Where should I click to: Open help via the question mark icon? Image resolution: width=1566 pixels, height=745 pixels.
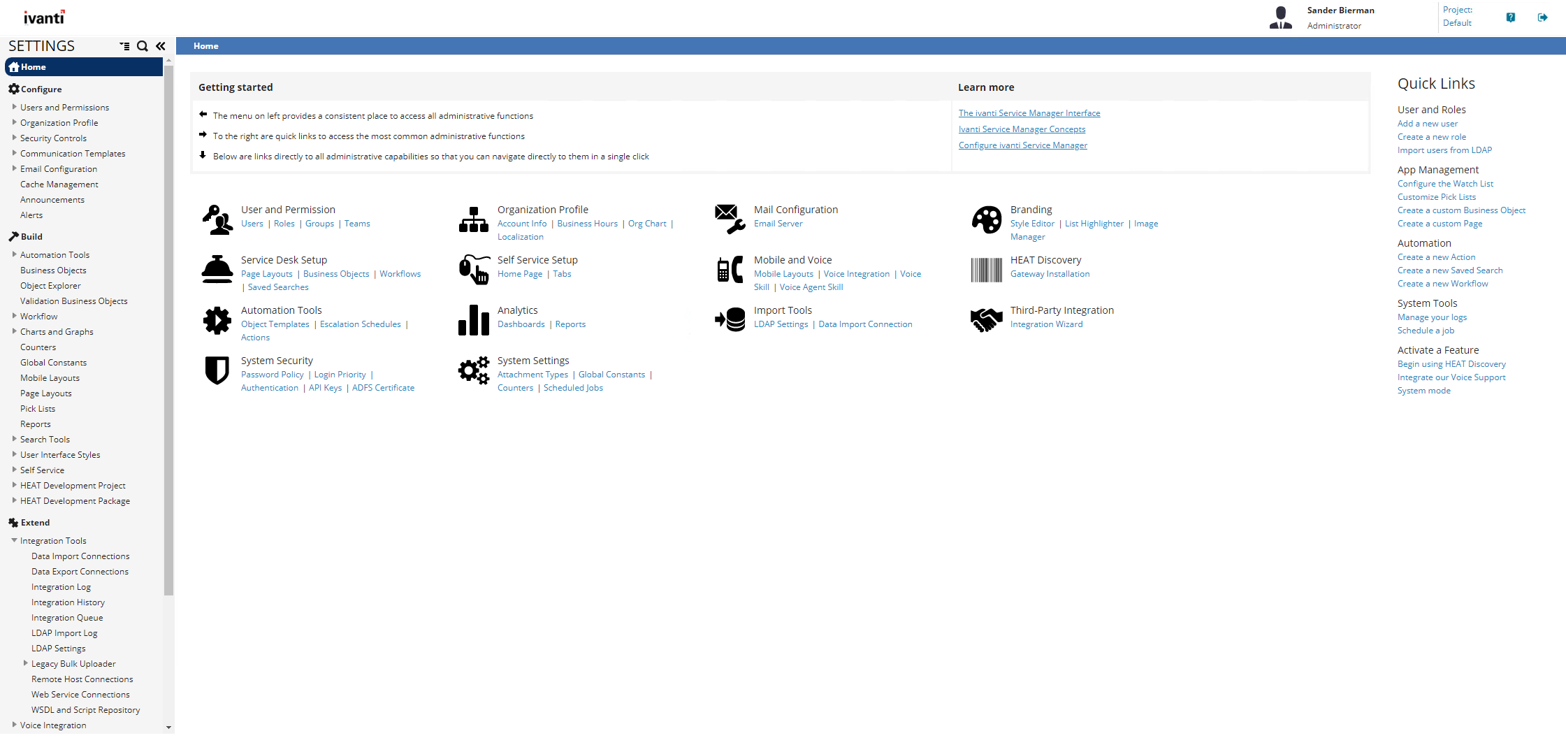point(1511,17)
